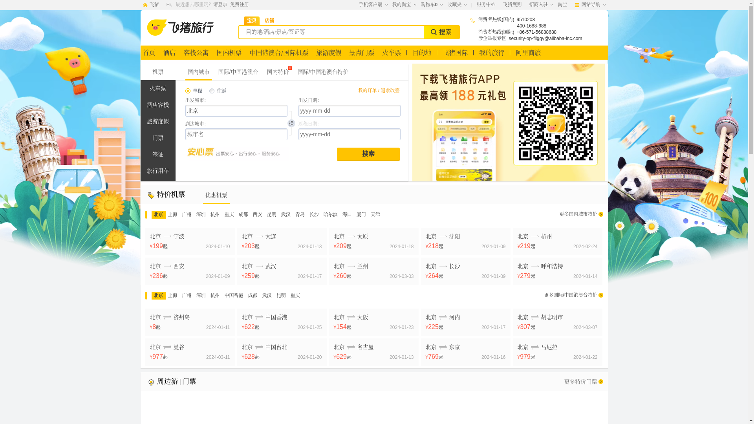Open 阿里商旅 in main navigation
754x424 pixels.
(528, 53)
